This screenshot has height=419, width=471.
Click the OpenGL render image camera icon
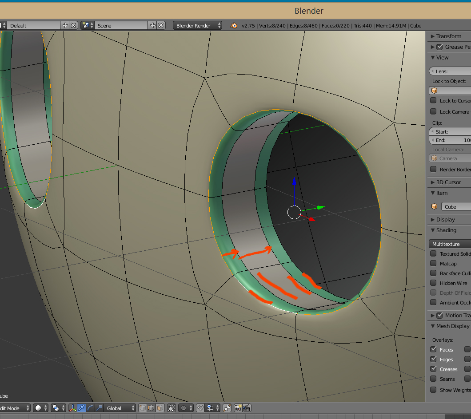[x=238, y=408]
